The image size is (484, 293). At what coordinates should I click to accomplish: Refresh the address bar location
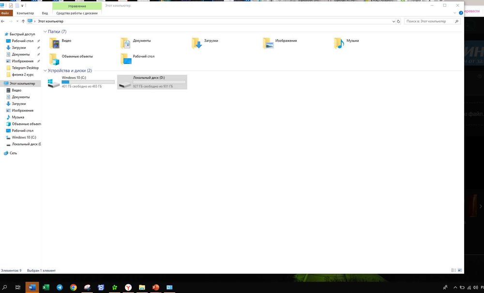coord(398,21)
